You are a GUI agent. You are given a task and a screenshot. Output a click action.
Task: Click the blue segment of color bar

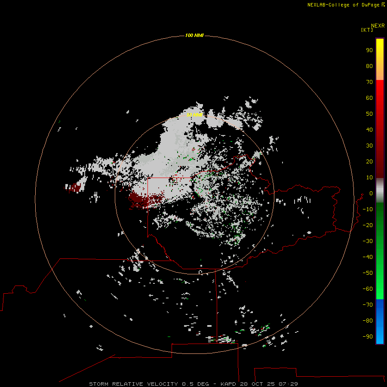tap(380, 322)
